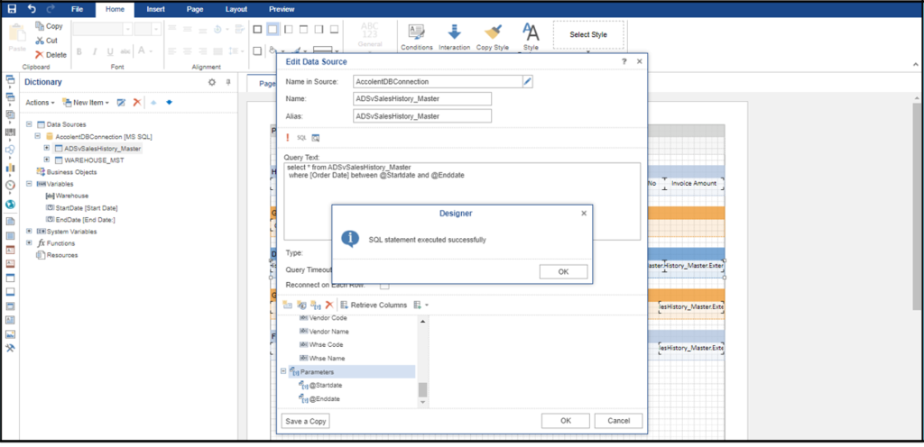Collapse the Data Sources tree node
The width and height of the screenshot is (924, 447).
[x=29, y=124]
